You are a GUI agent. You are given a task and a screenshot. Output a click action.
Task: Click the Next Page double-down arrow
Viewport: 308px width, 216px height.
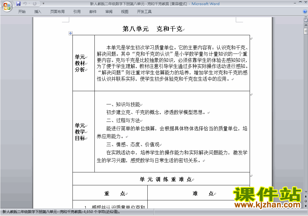(x=306, y=206)
